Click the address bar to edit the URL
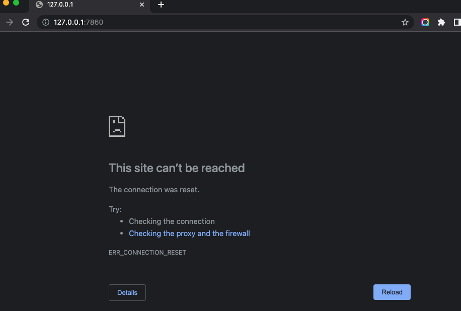The image size is (461, 311). (201, 22)
